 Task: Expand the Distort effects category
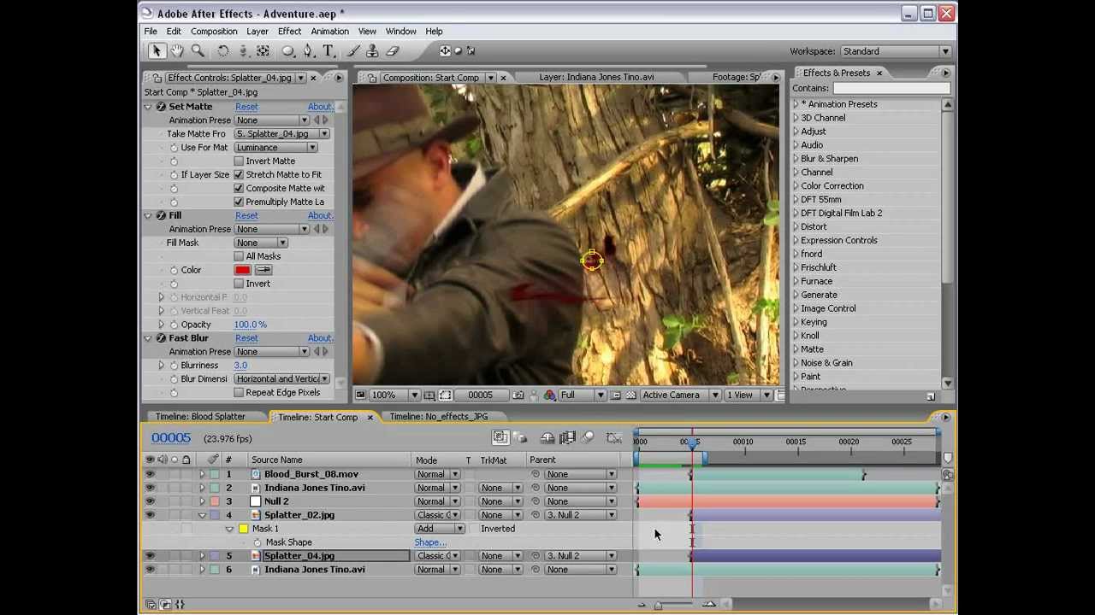(796, 227)
